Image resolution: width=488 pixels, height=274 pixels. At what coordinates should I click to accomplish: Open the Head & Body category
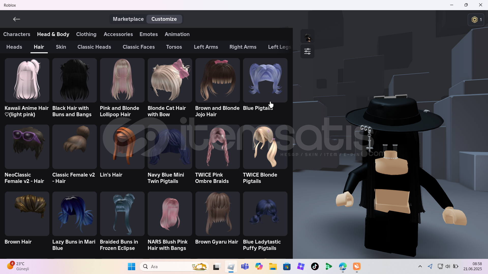pos(53,34)
